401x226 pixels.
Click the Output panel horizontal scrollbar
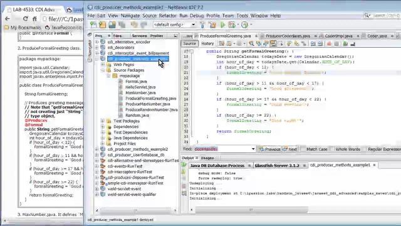(251, 210)
